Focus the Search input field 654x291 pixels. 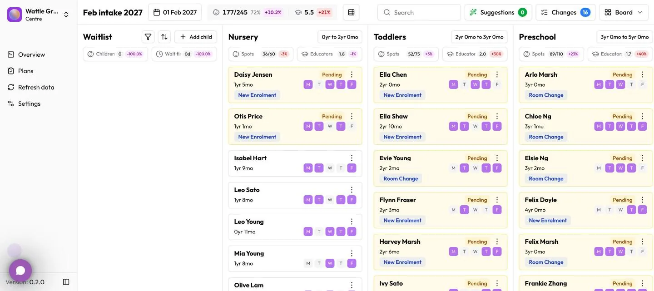click(419, 12)
